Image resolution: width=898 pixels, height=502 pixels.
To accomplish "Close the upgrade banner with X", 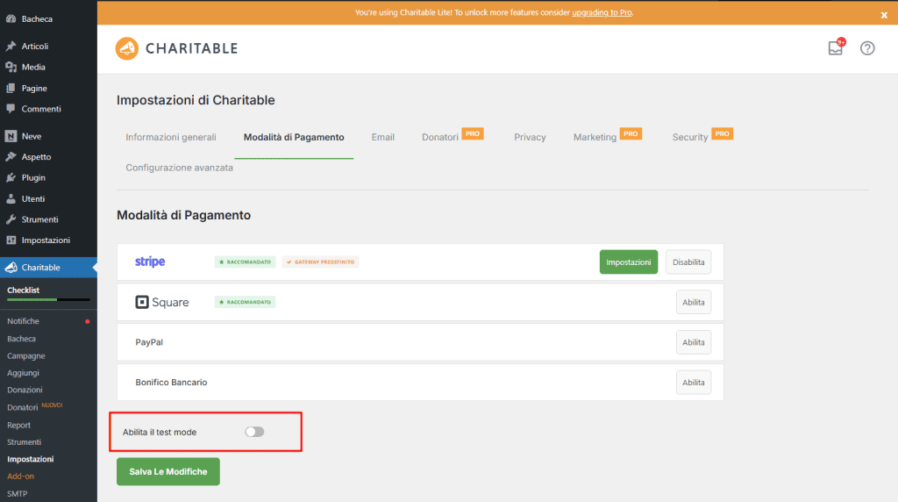I will tap(884, 16).
